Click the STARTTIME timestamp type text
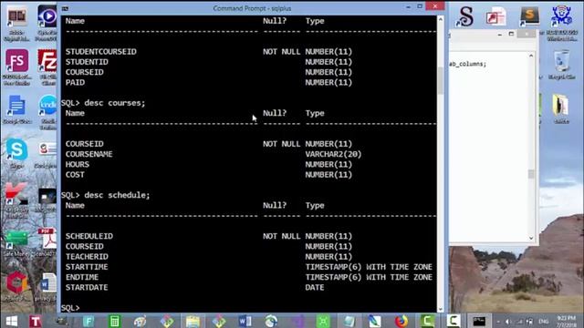 coord(369,267)
